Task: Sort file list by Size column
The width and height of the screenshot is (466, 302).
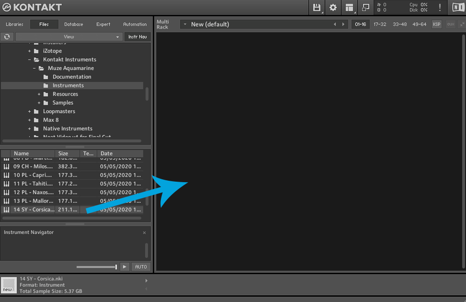Action: [x=67, y=153]
